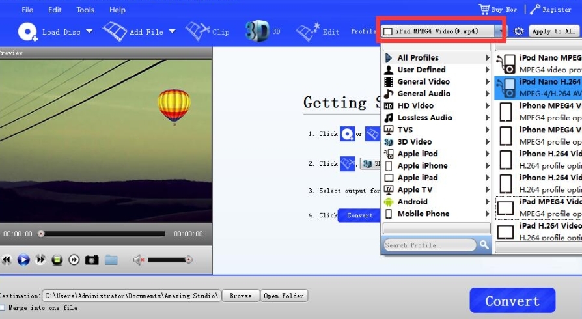Select the Apple TV category

[437, 189]
